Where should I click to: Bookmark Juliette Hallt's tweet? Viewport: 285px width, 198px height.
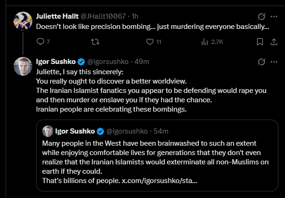(260, 42)
